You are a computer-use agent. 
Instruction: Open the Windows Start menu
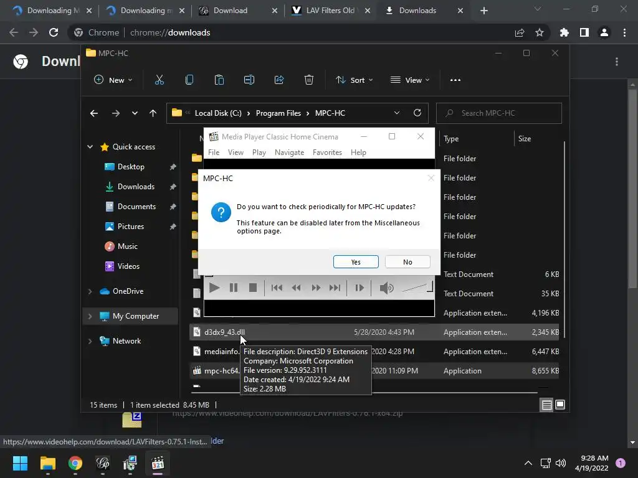(20, 463)
